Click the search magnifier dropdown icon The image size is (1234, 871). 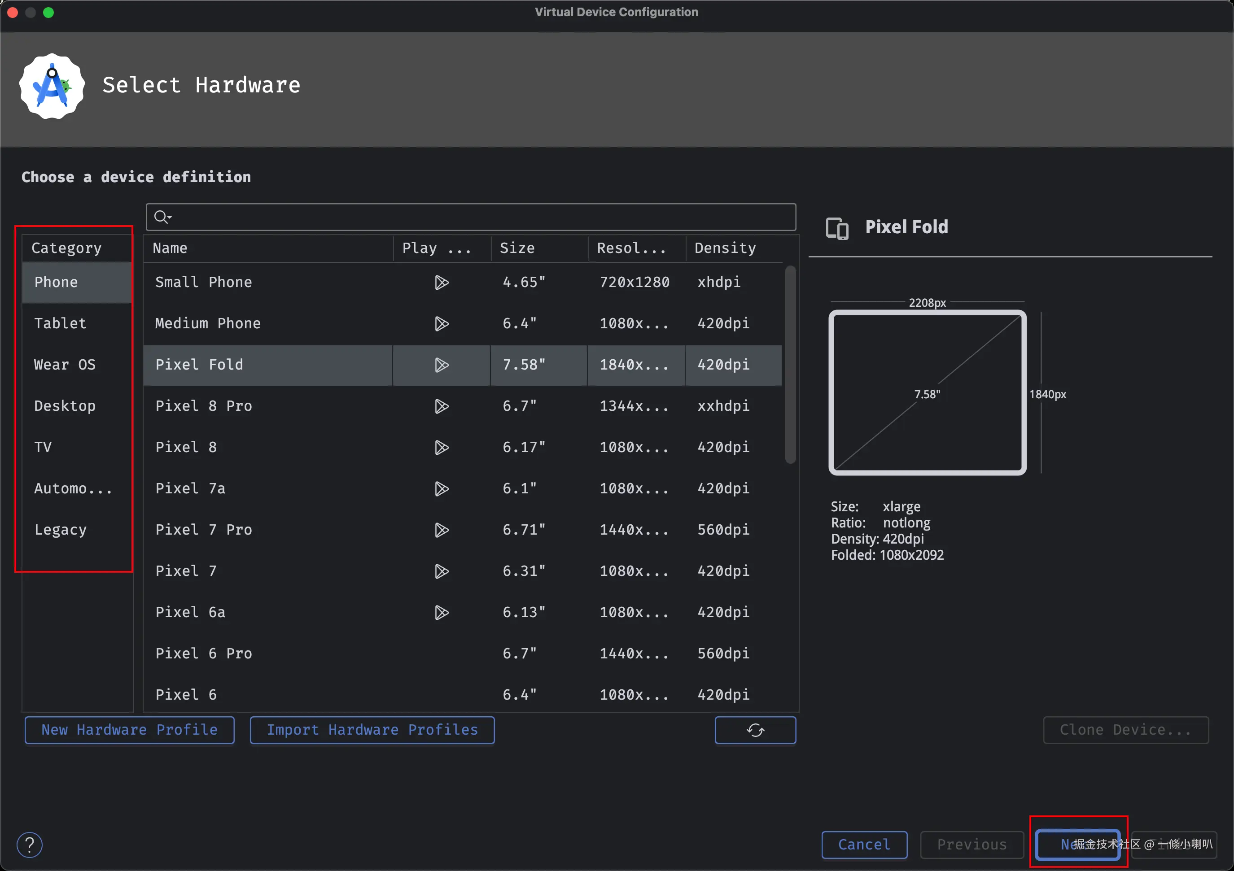(162, 217)
